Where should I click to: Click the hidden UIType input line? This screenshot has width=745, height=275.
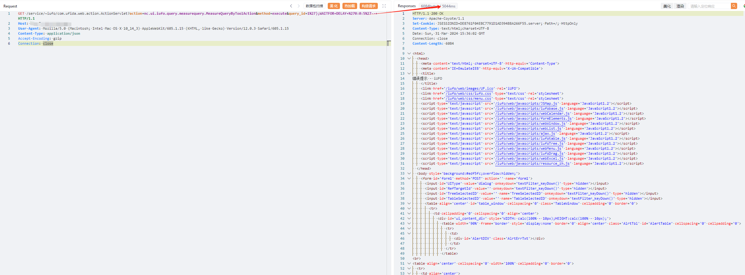pyautogui.click(x=517, y=183)
